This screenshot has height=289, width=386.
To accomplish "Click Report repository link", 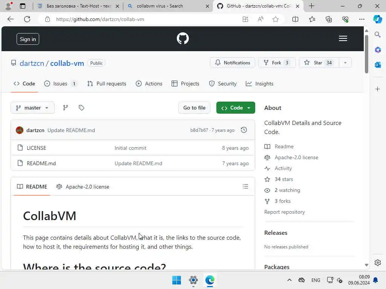I will tap(284, 212).
